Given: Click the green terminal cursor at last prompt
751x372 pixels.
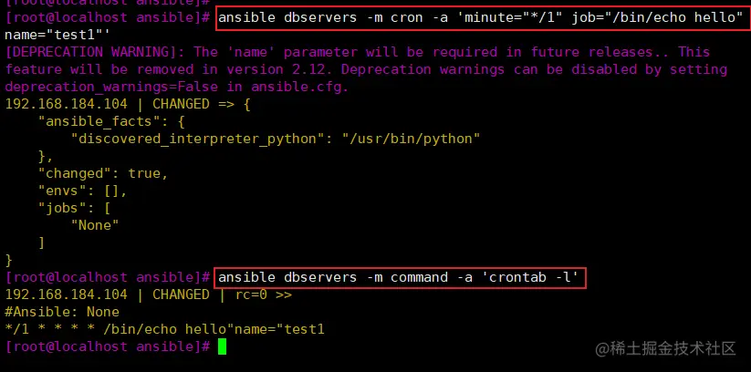Looking at the screenshot, I should 222,346.
